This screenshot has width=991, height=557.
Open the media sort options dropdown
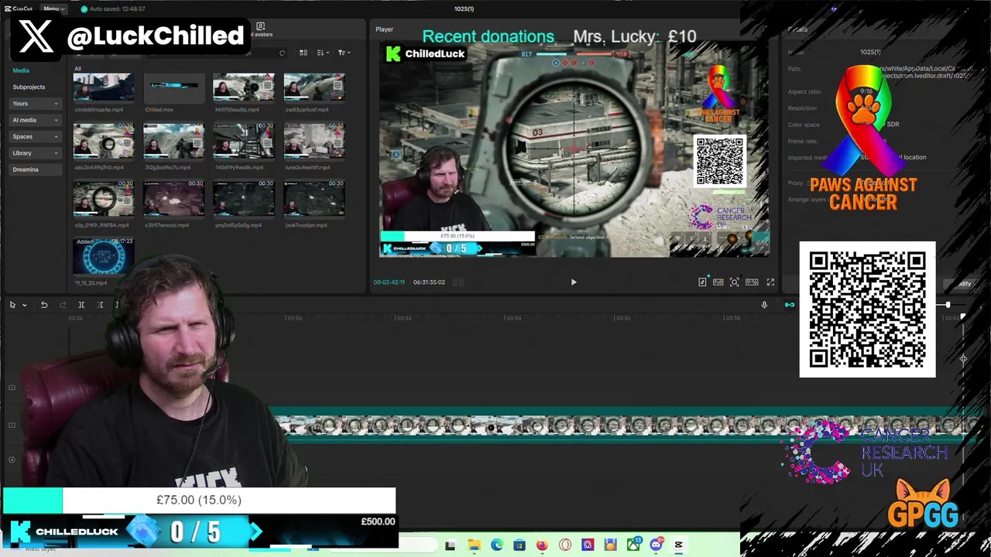pyautogui.click(x=323, y=53)
